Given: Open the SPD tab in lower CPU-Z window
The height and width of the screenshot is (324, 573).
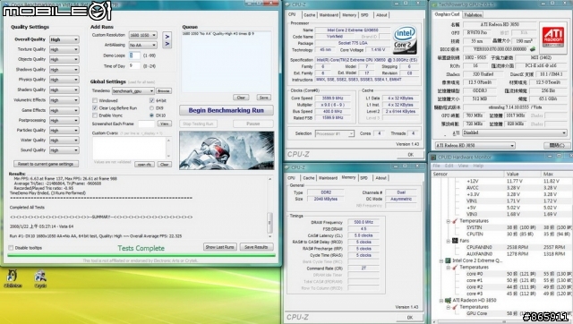Looking at the screenshot, I should click(x=364, y=178).
